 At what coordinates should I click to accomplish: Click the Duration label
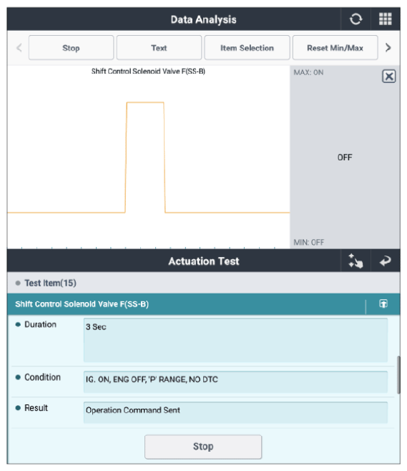click(40, 324)
